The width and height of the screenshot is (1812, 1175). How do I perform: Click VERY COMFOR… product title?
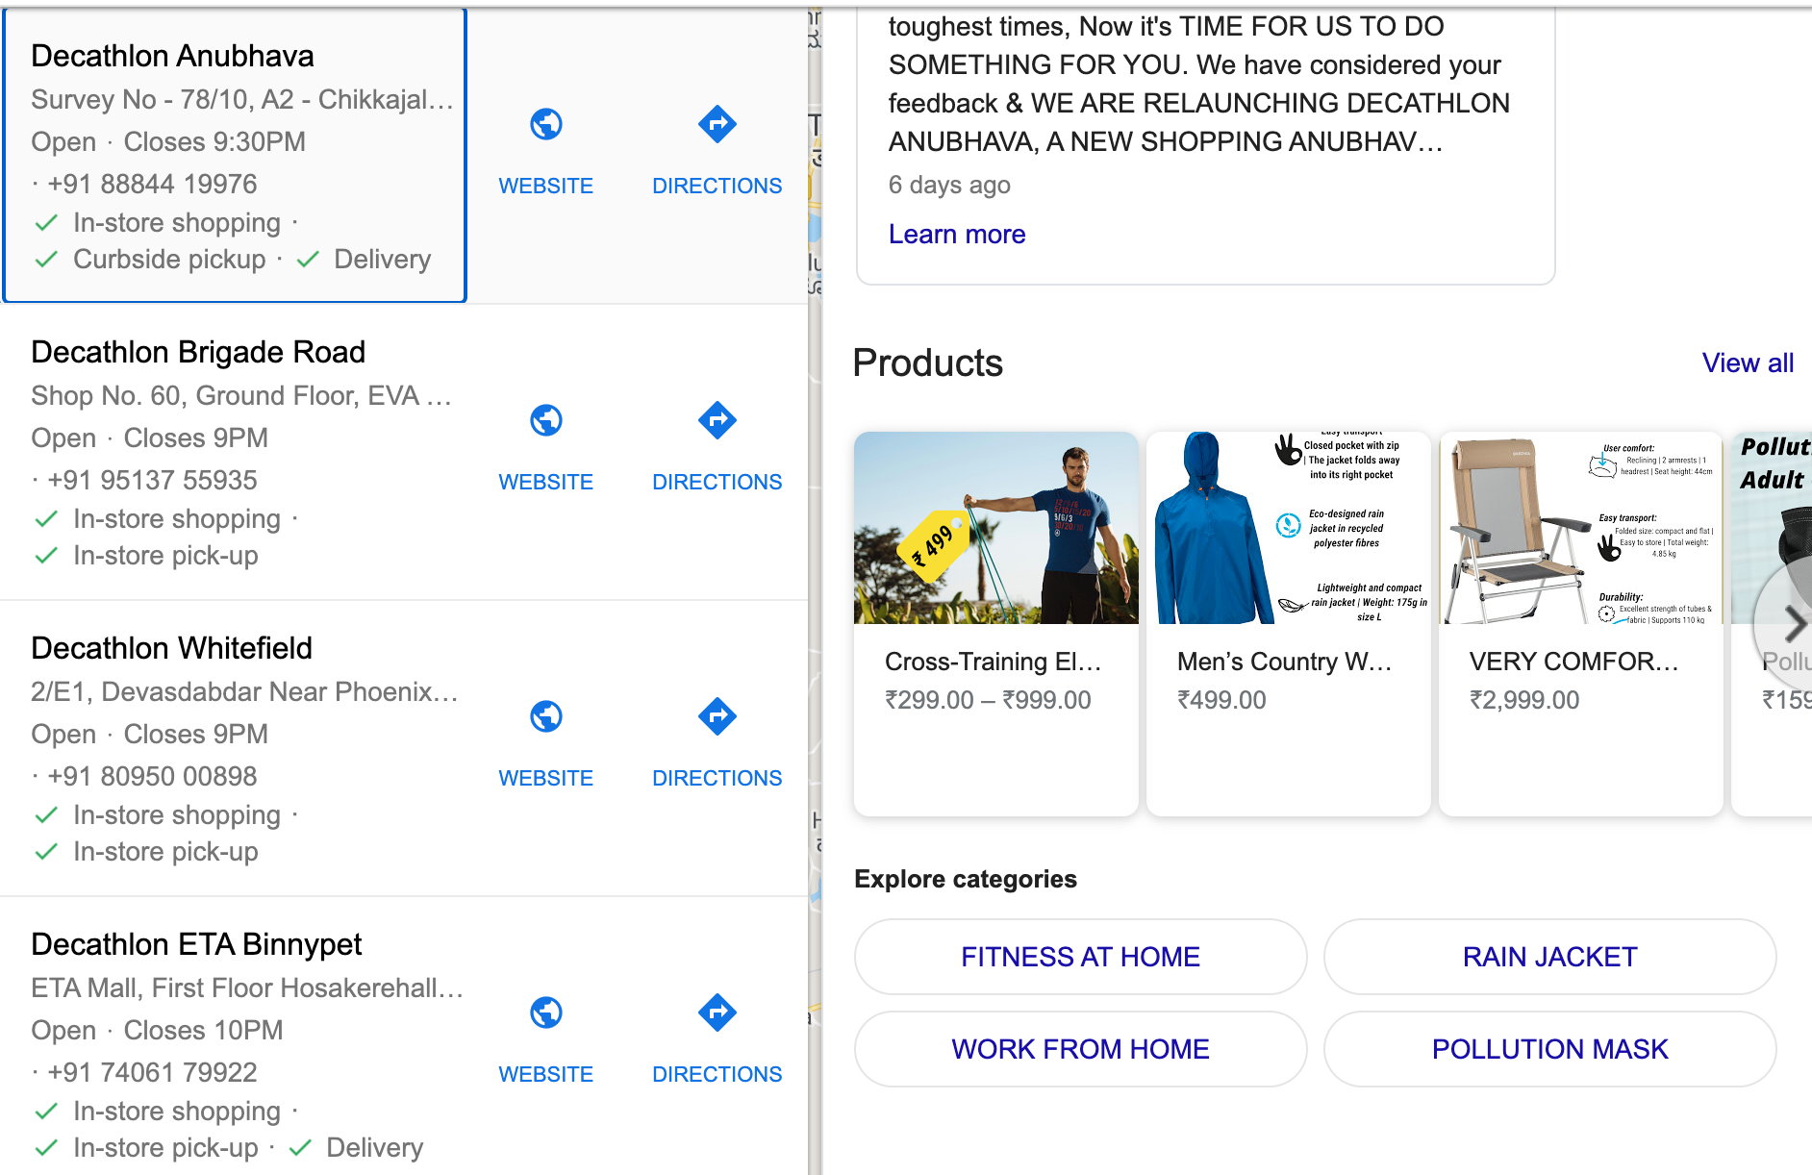click(1573, 662)
